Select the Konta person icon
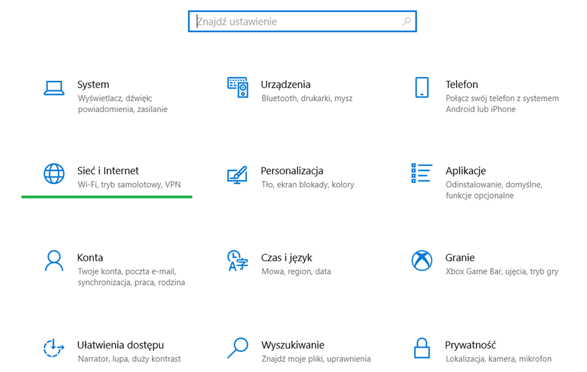Screen dimensions: 587x372 54,261
